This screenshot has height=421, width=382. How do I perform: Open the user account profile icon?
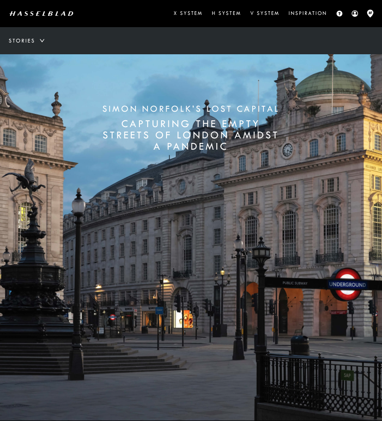pyautogui.click(x=355, y=14)
